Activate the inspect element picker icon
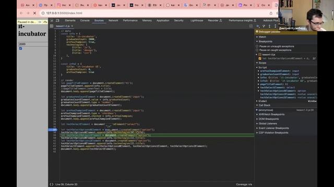This screenshot has height=187, width=334. [52, 21]
